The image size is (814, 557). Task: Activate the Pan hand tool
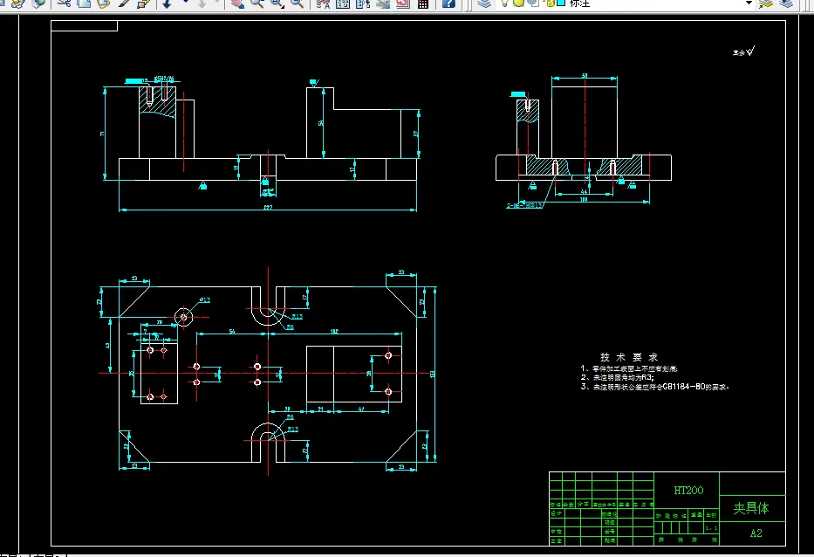pos(237,3)
